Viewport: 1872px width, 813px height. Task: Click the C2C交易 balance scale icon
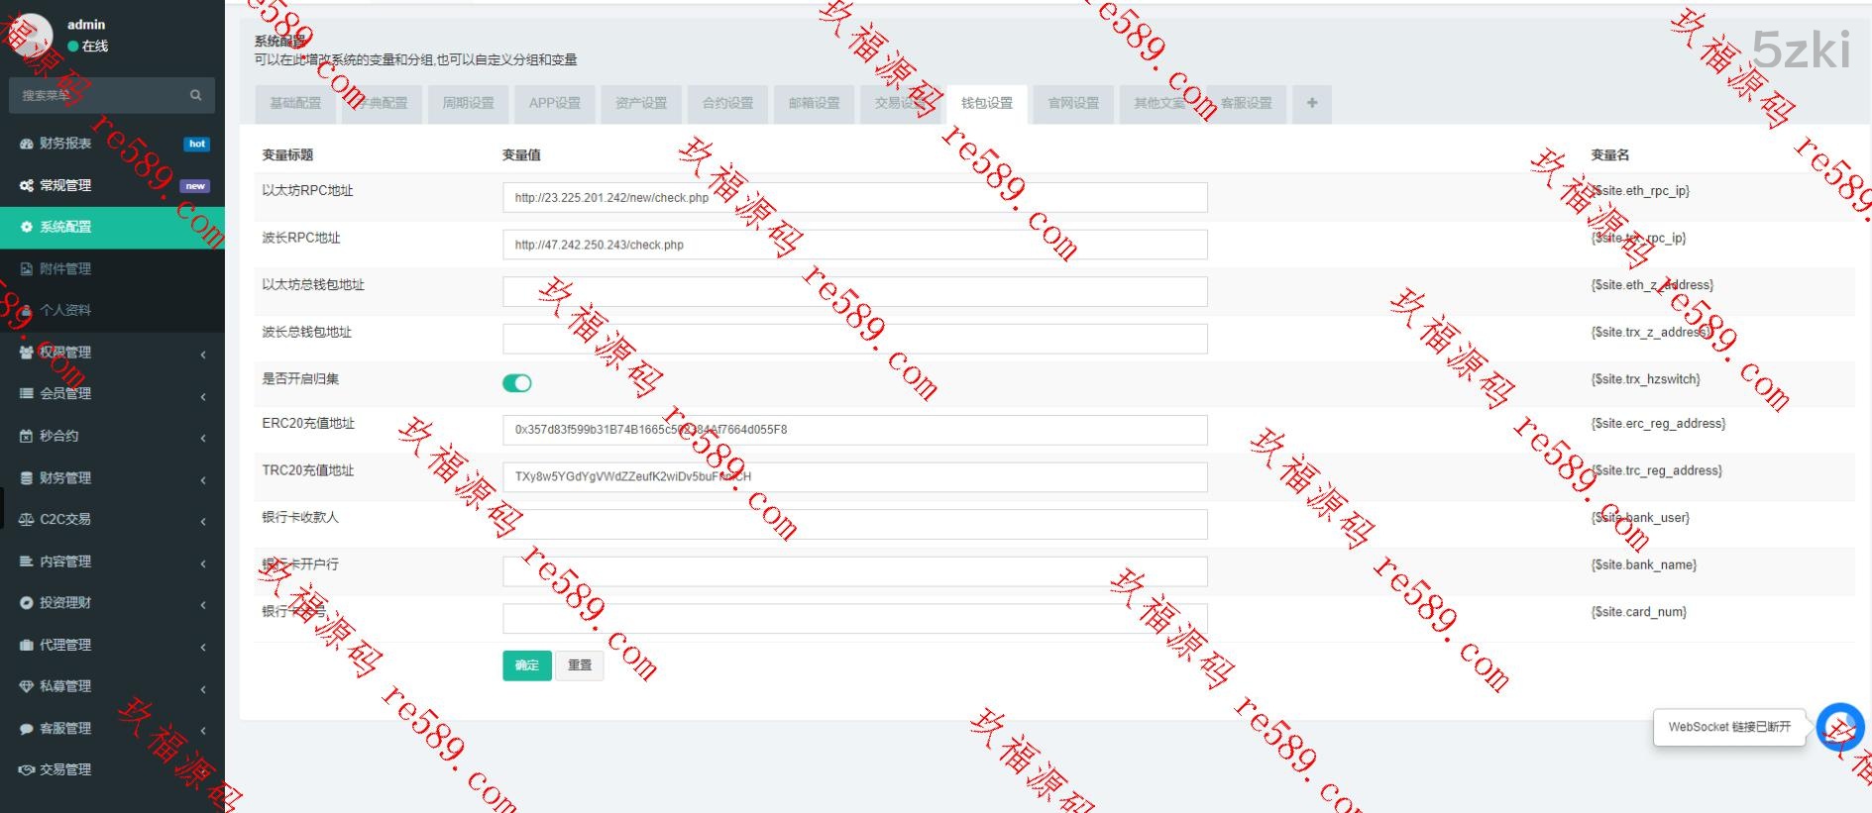(x=27, y=519)
